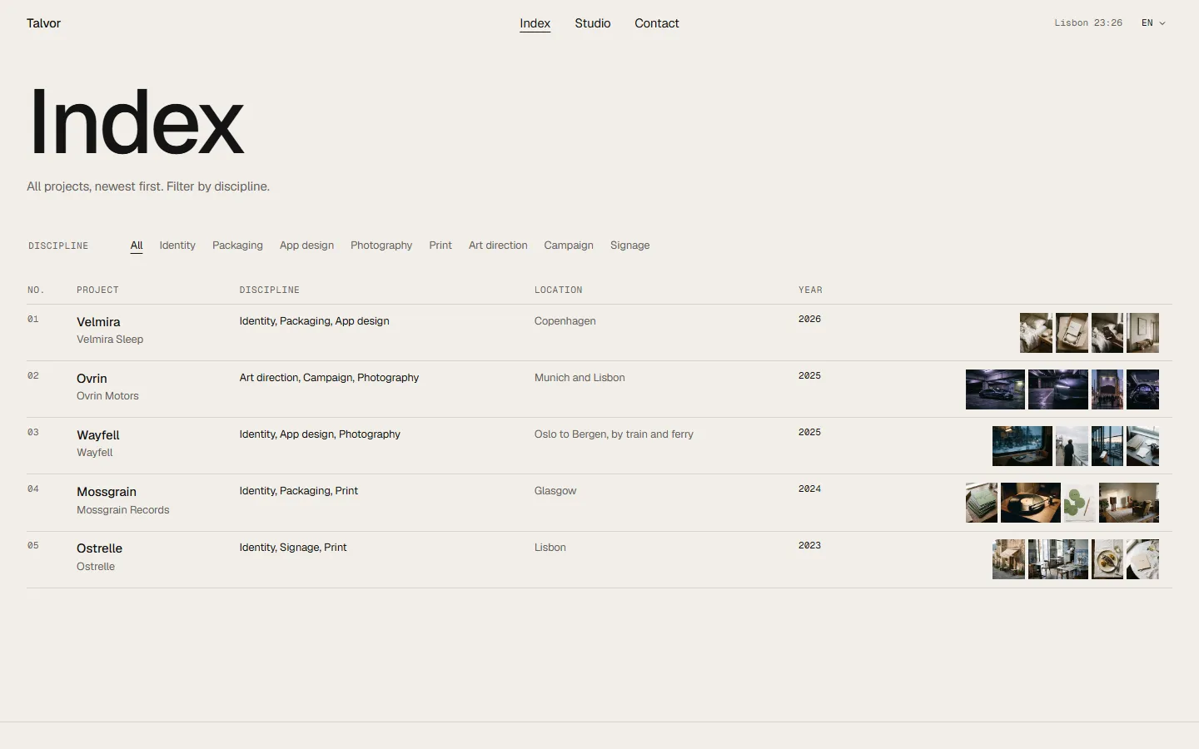
Task: Open the Studio page
Action: coord(592,23)
